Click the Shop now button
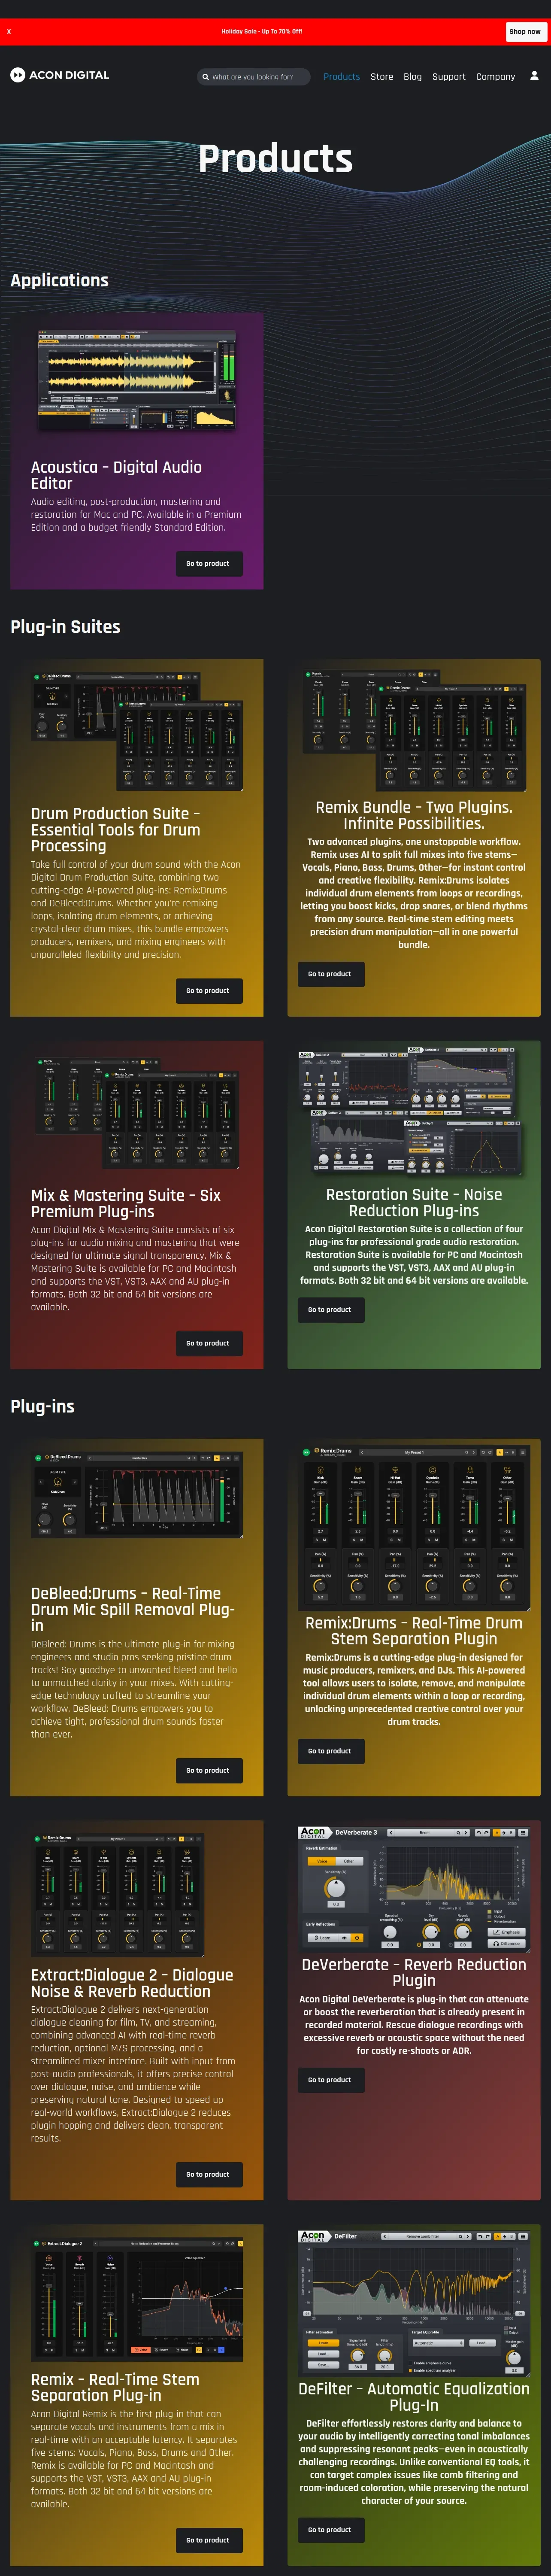551x2576 pixels. pyautogui.click(x=525, y=32)
